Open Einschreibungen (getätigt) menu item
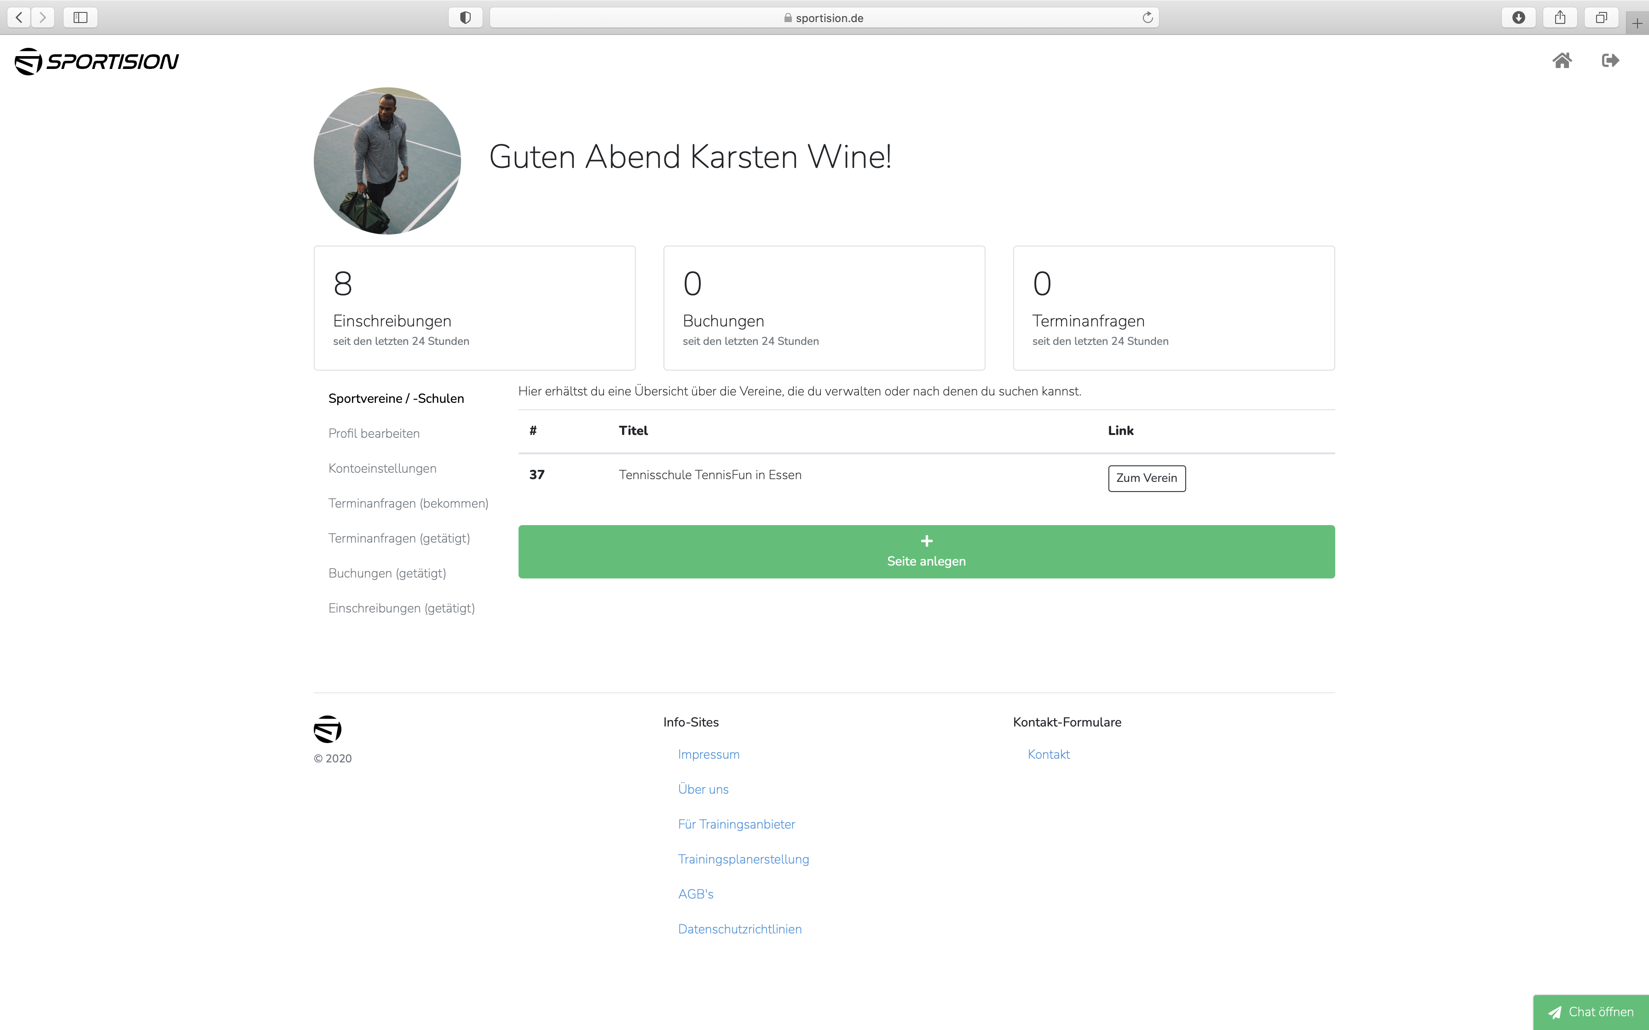 pos(401,608)
